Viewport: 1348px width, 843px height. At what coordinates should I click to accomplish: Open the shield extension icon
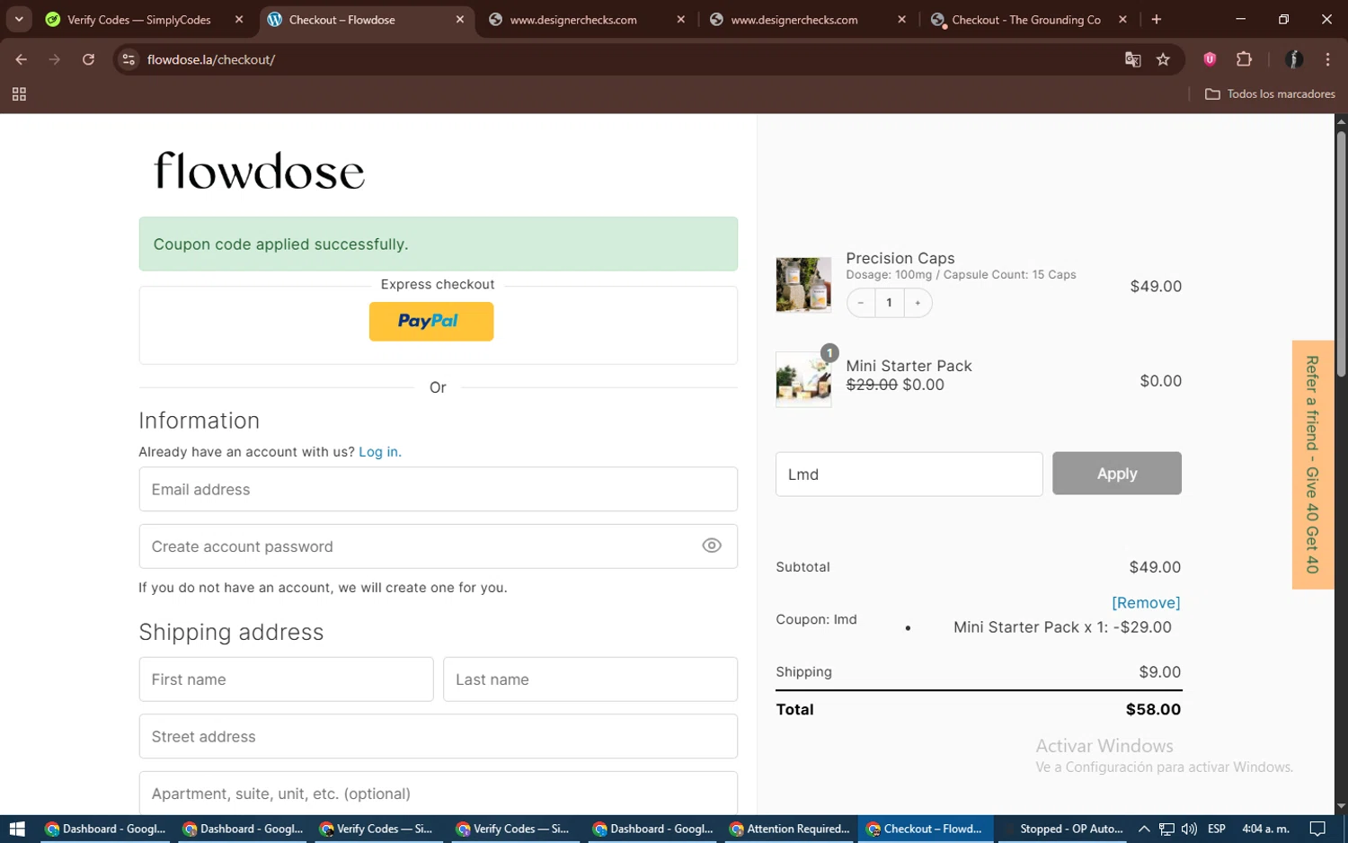point(1210,59)
